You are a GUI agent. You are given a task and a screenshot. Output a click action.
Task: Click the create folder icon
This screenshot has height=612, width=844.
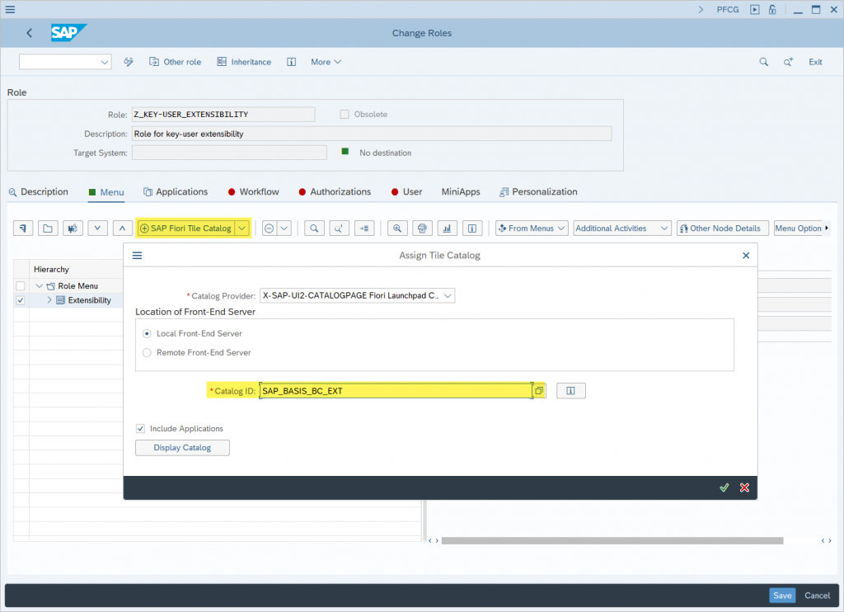[x=47, y=228]
